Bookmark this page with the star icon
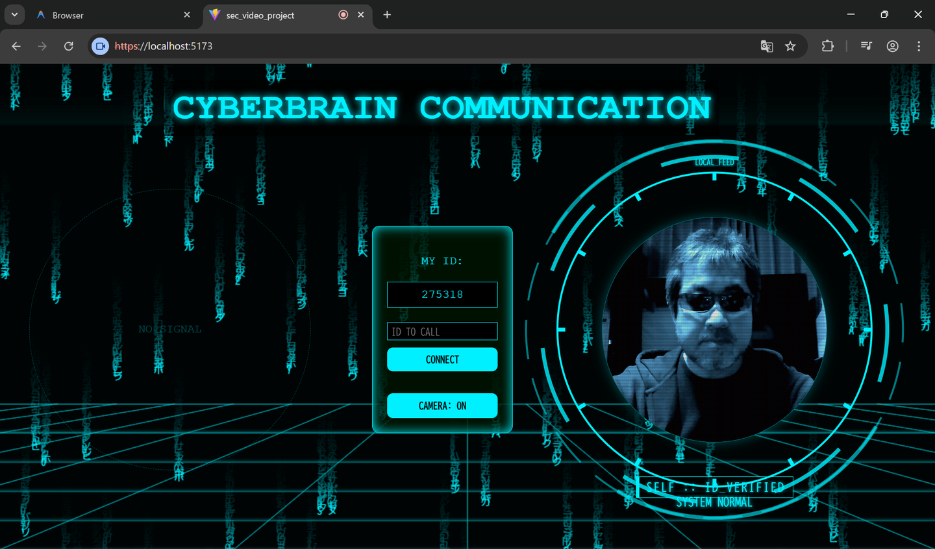 coord(790,46)
